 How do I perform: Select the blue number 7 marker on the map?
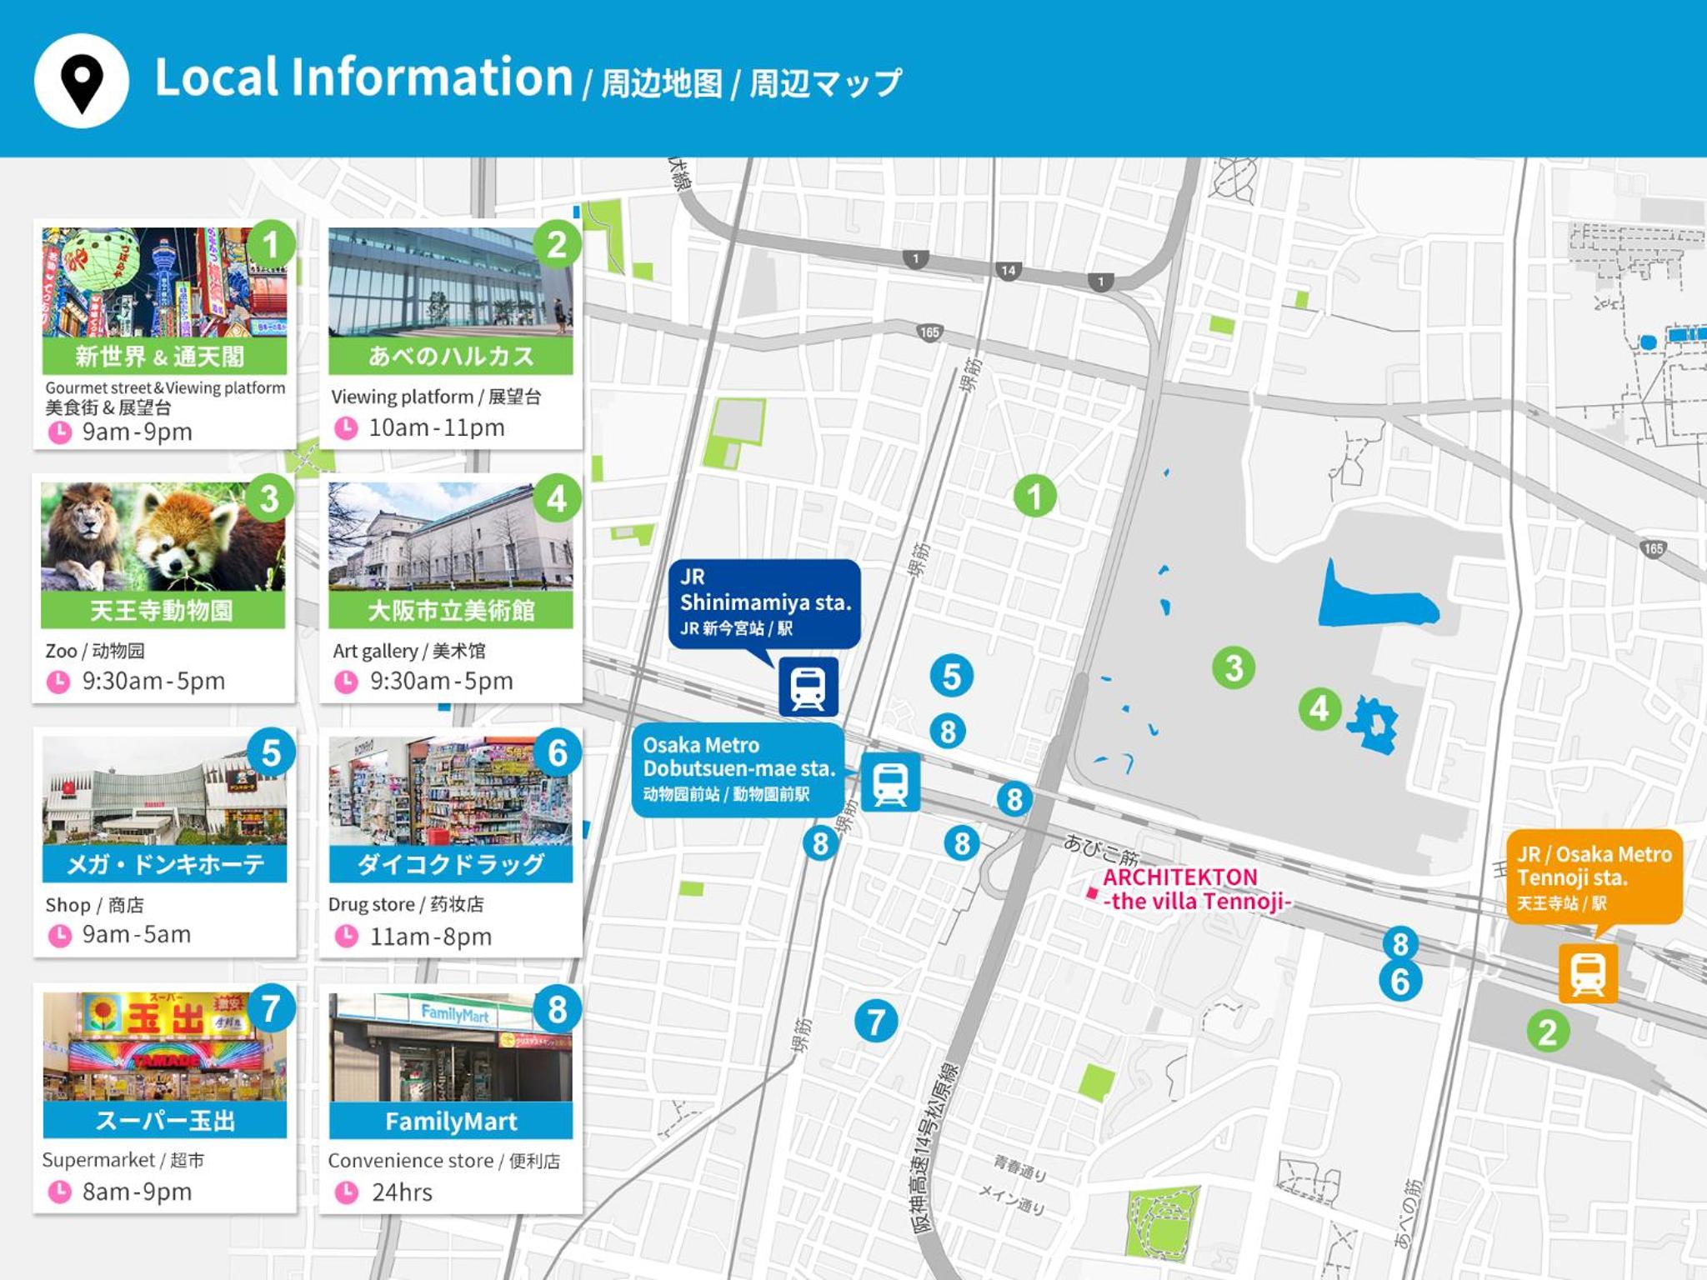[x=876, y=1021]
